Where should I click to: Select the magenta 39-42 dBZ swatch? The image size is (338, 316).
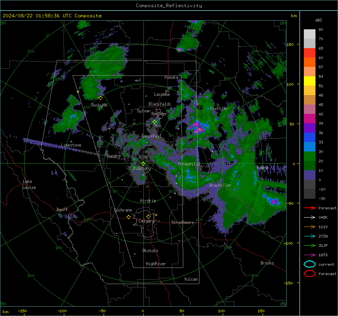coord(309,118)
